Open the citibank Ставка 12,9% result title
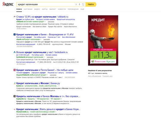161x121 pixels. (42, 17)
